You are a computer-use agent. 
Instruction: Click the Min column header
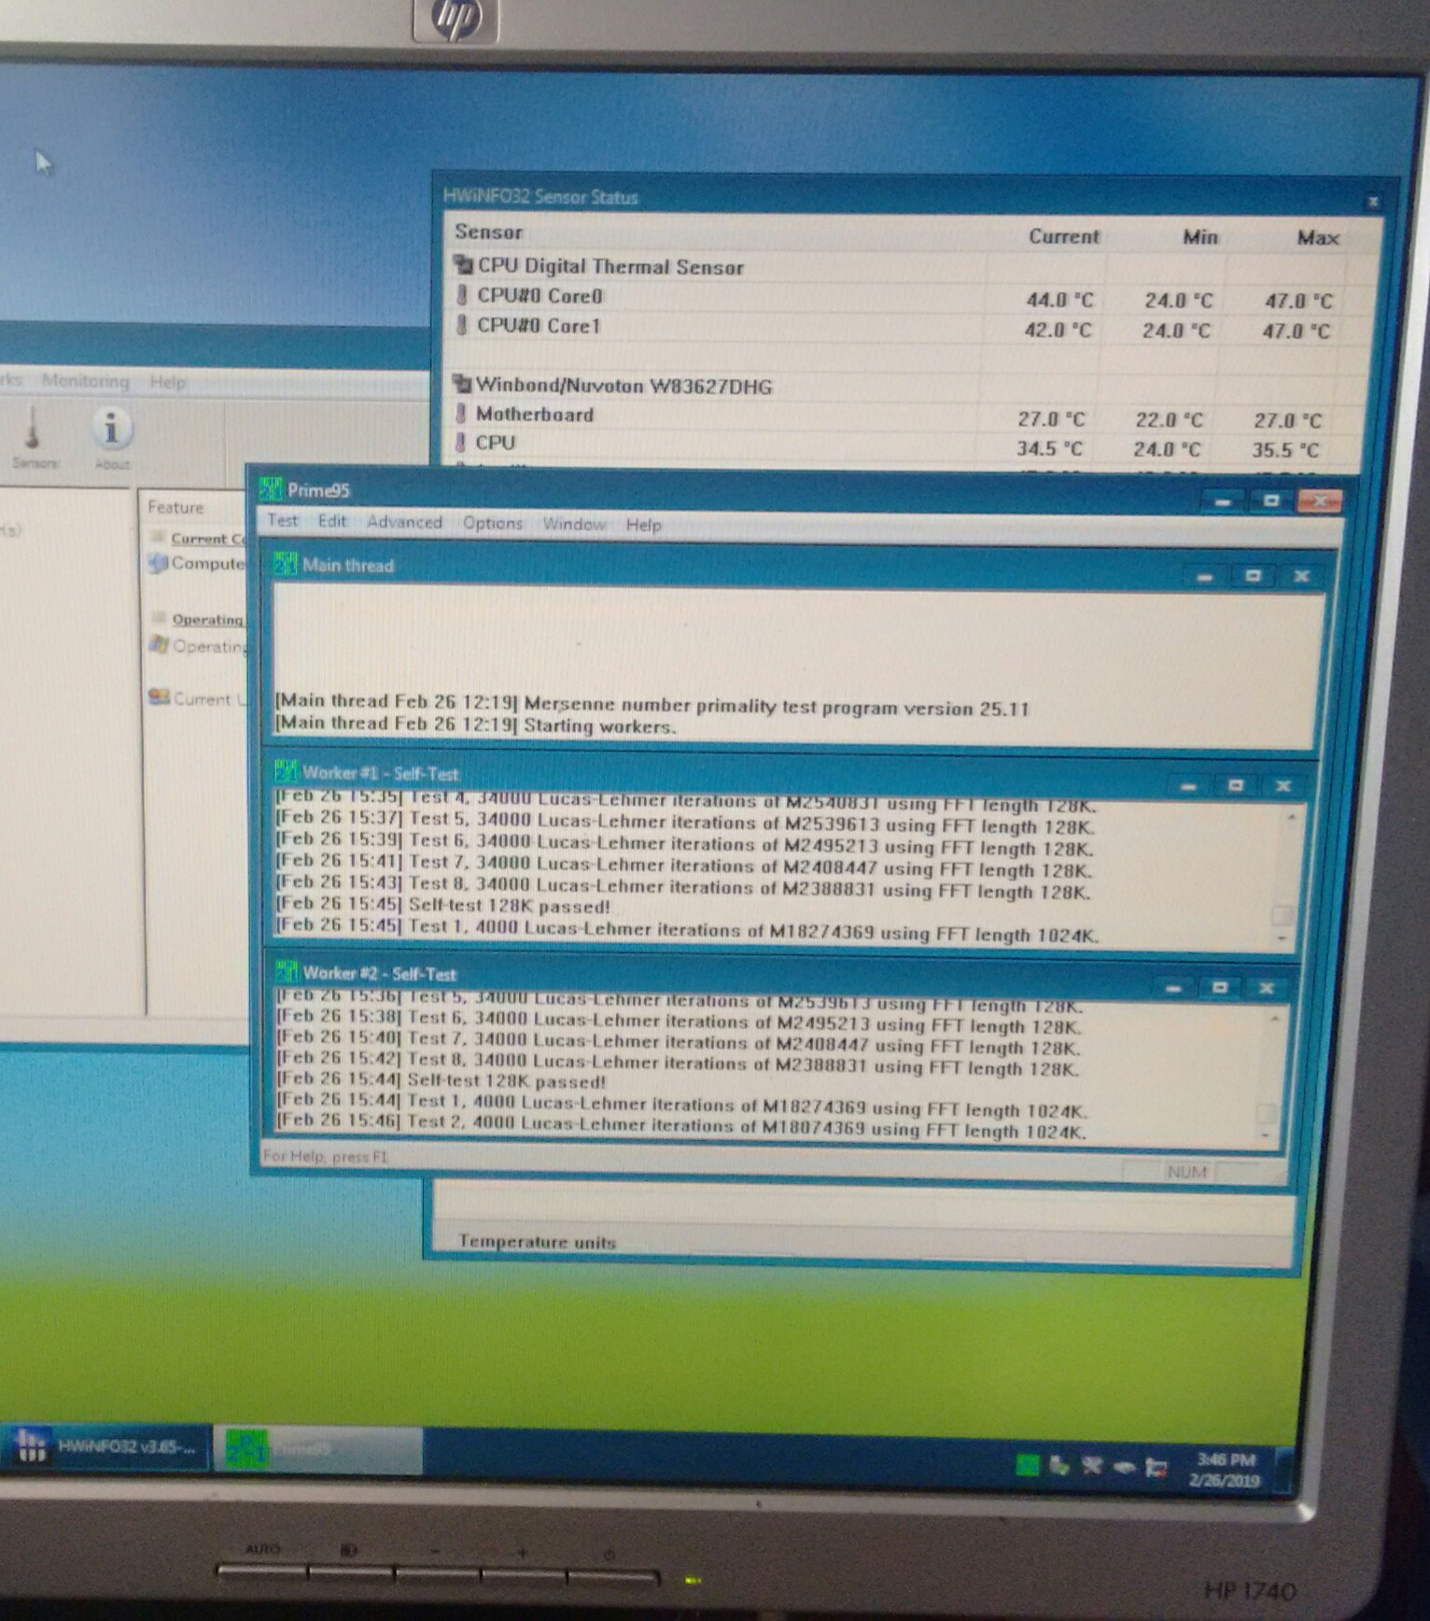coord(1200,236)
